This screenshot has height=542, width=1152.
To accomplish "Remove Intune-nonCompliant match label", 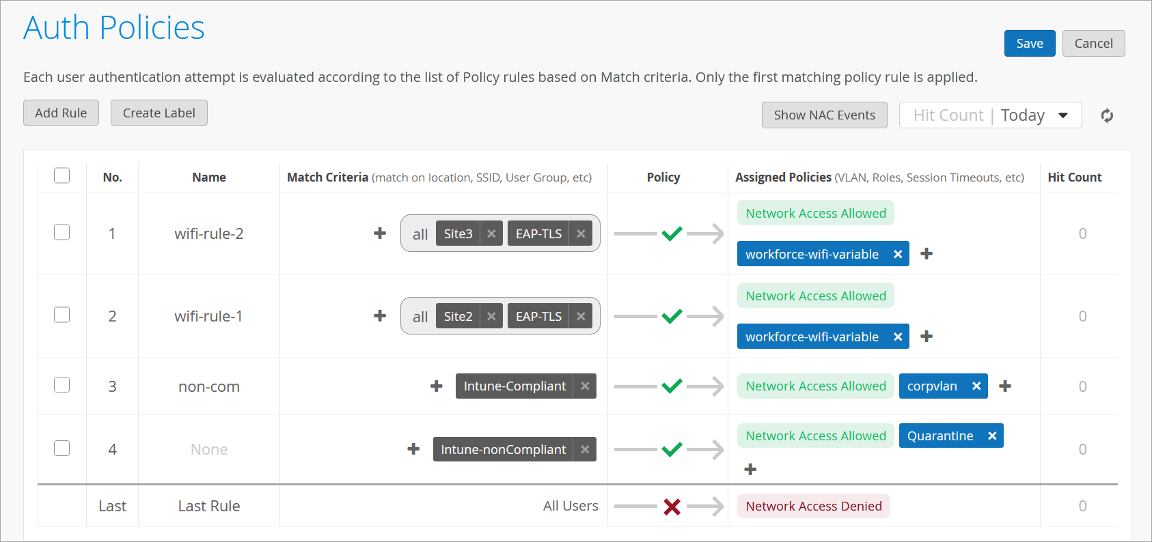I will click(585, 449).
